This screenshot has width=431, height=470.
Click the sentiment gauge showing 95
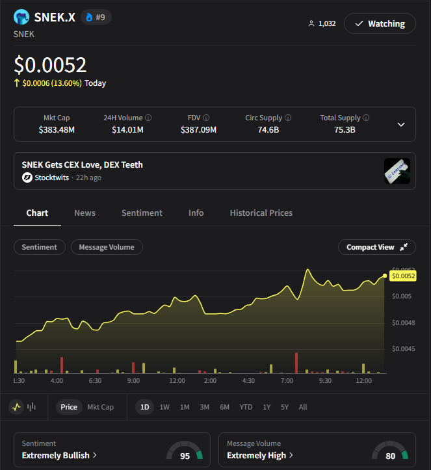(x=185, y=450)
